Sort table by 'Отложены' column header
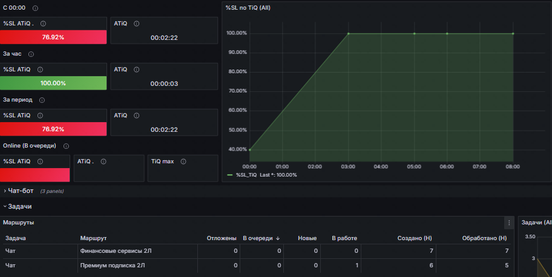 point(222,238)
